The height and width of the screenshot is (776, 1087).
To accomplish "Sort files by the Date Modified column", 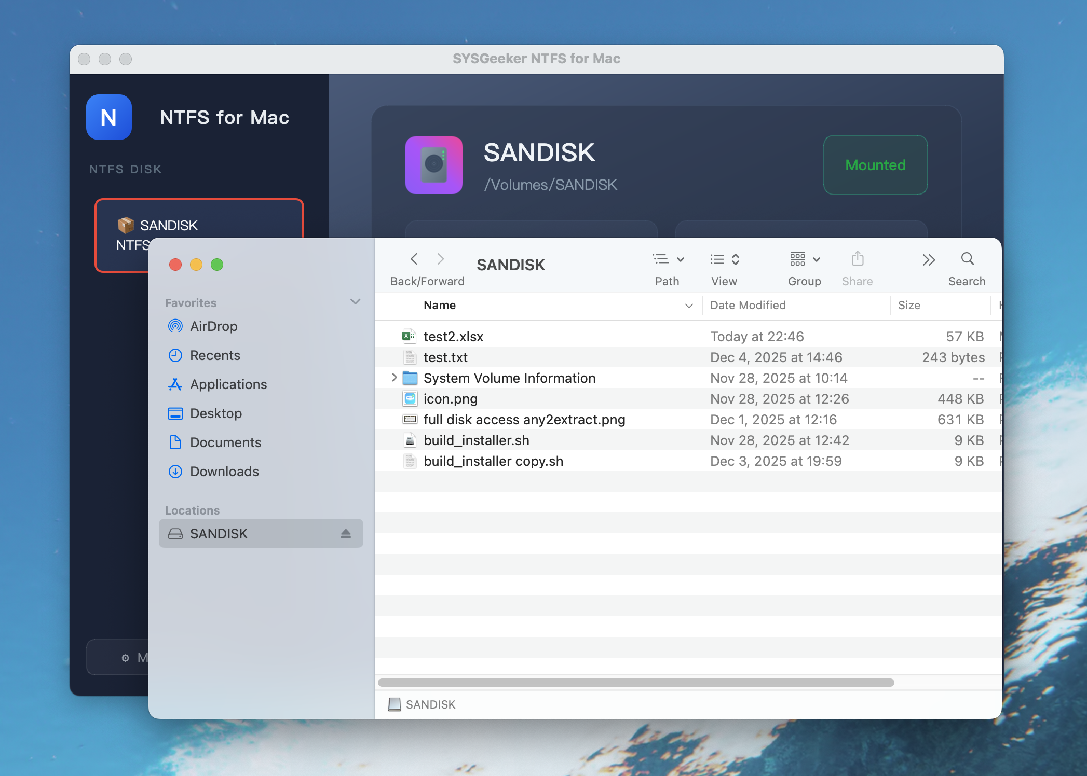I will click(748, 305).
